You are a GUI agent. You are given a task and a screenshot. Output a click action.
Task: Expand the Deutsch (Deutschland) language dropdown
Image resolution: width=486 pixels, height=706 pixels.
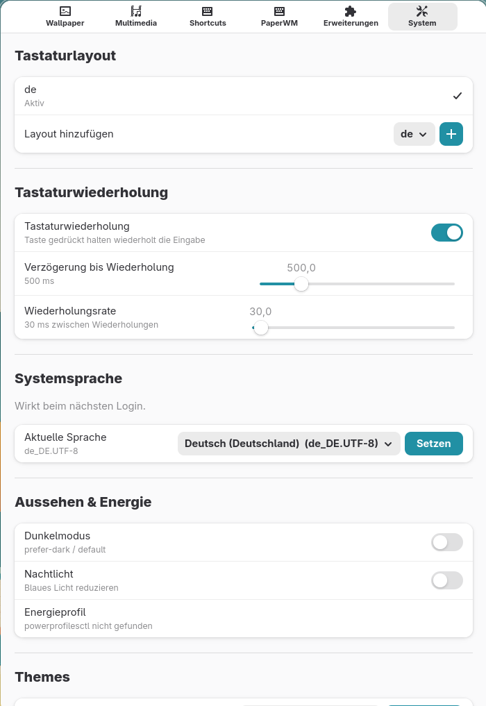[x=288, y=444]
